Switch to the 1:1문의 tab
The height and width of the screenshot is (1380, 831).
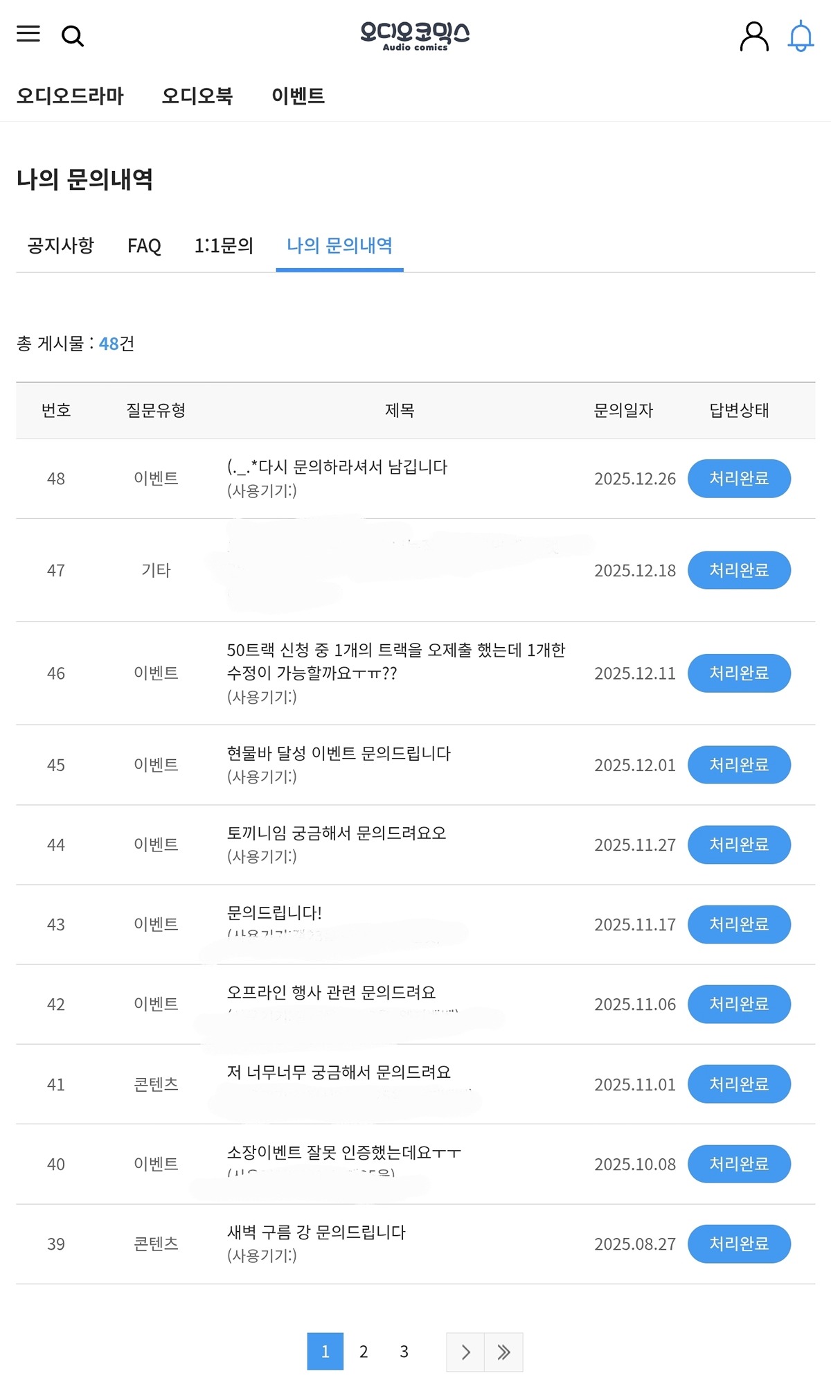coord(224,245)
